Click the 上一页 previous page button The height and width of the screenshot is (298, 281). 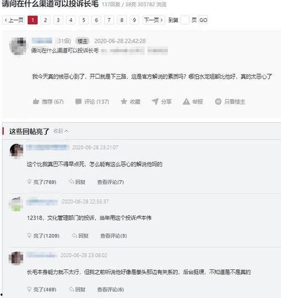[14, 20]
